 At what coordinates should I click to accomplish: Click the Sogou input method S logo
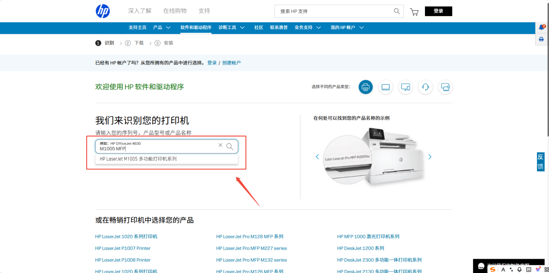click(493, 270)
